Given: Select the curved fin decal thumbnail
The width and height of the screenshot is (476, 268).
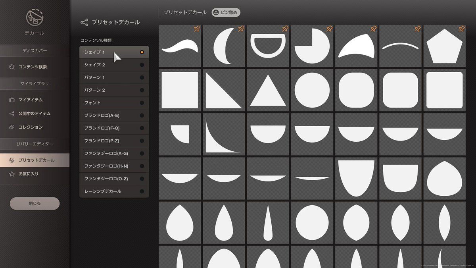Looking at the screenshot, I should (x=356, y=46).
